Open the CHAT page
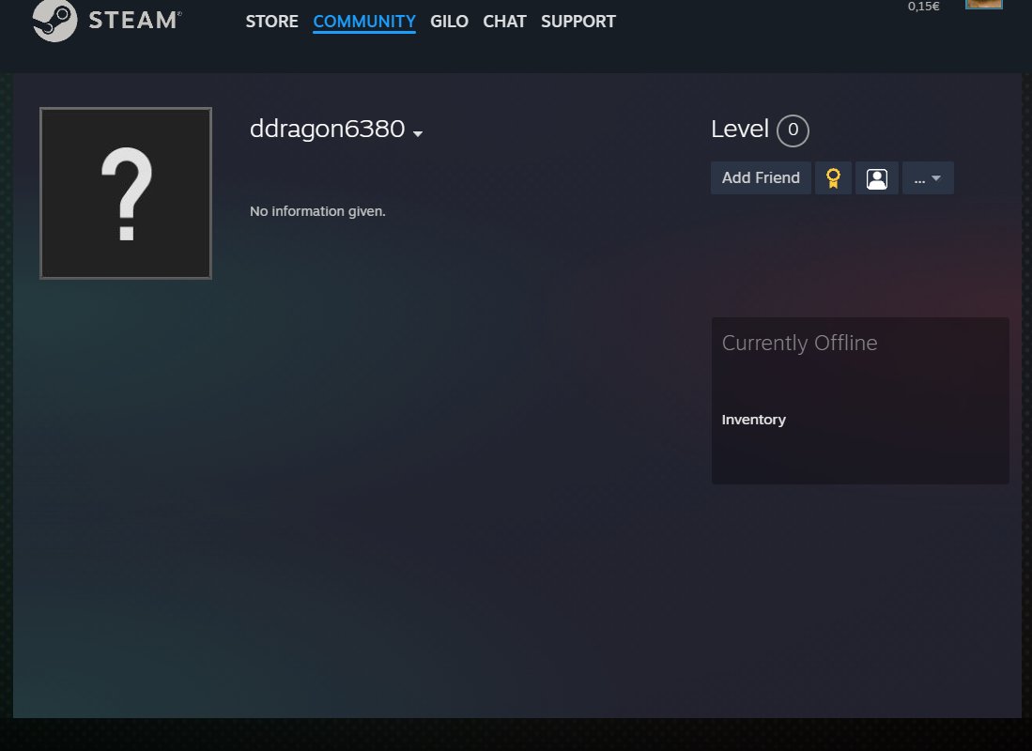 [504, 21]
